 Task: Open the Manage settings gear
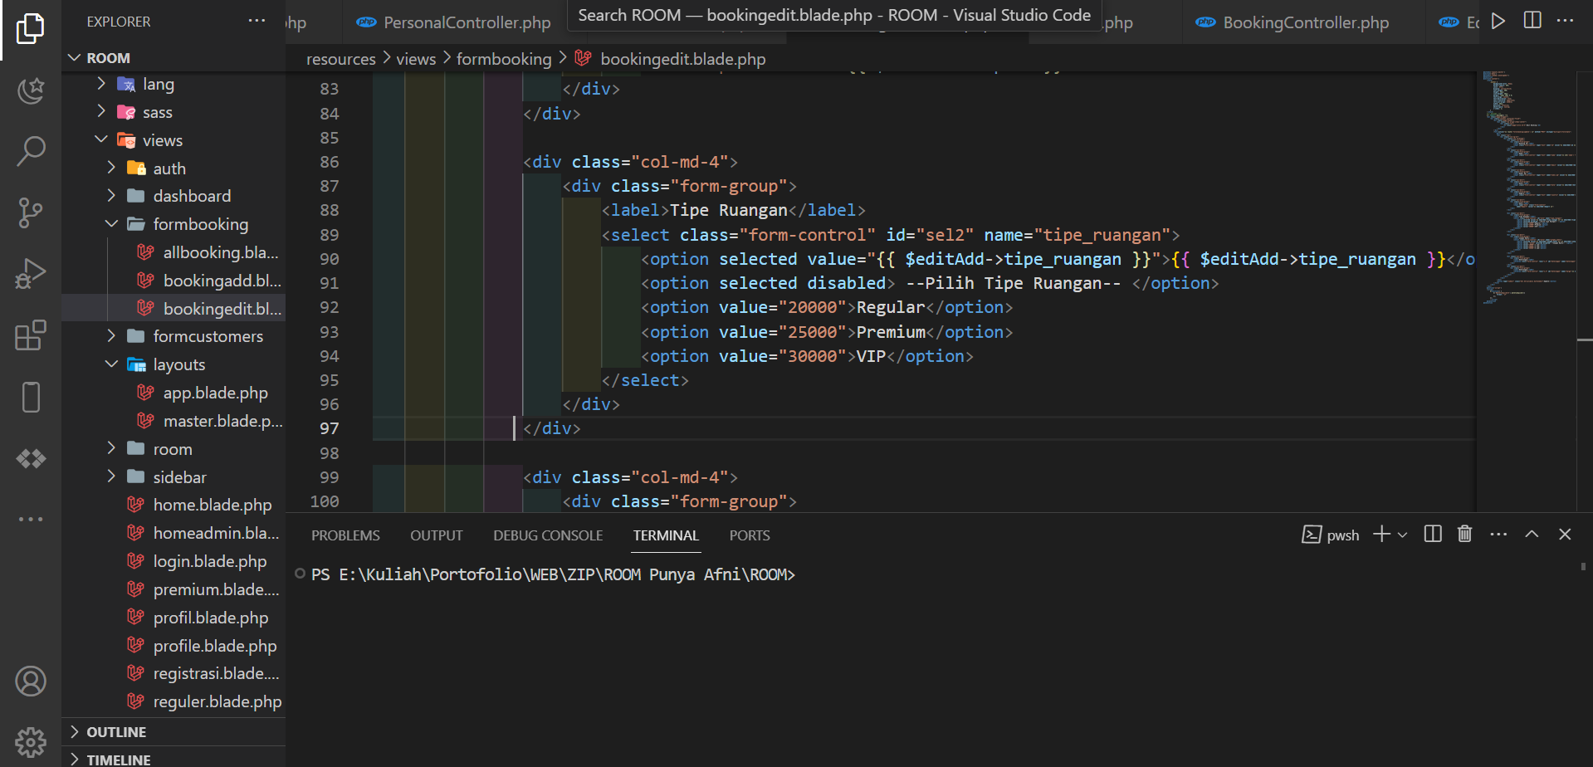click(31, 742)
